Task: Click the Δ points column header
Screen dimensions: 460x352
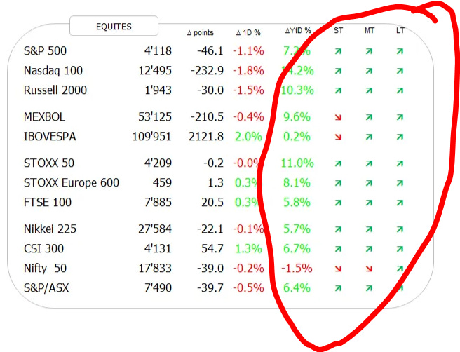Action: coord(201,32)
